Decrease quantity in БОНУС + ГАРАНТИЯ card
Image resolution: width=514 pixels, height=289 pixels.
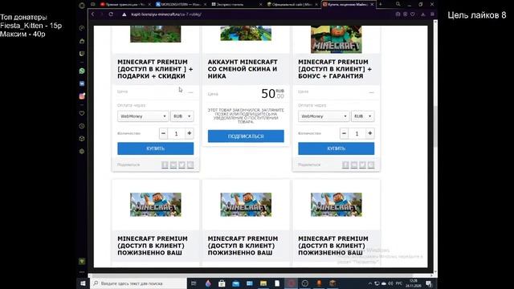(x=344, y=133)
